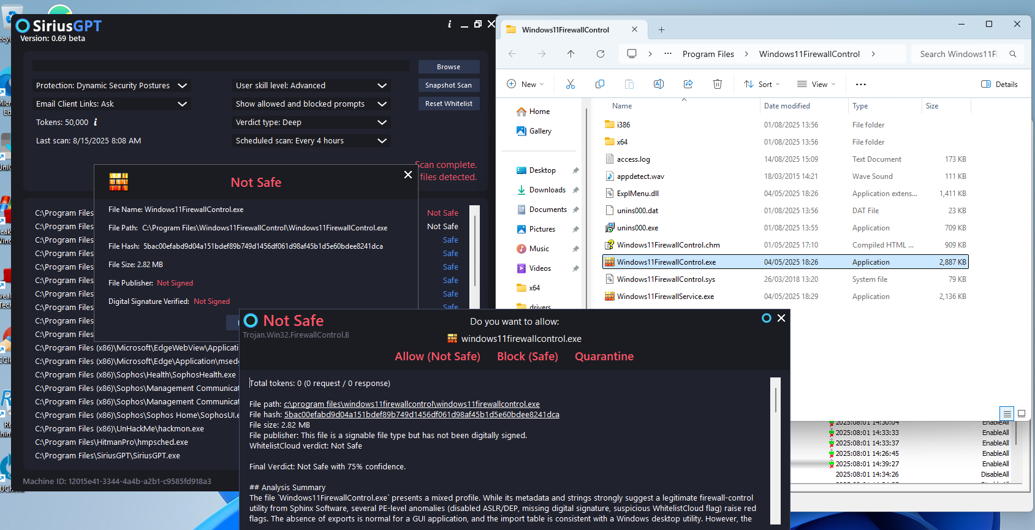The height and width of the screenshot is (530, 1035).
Task: Open the Scheduled scan: Every 4 hours dropdown
Action: click(311, 141)
